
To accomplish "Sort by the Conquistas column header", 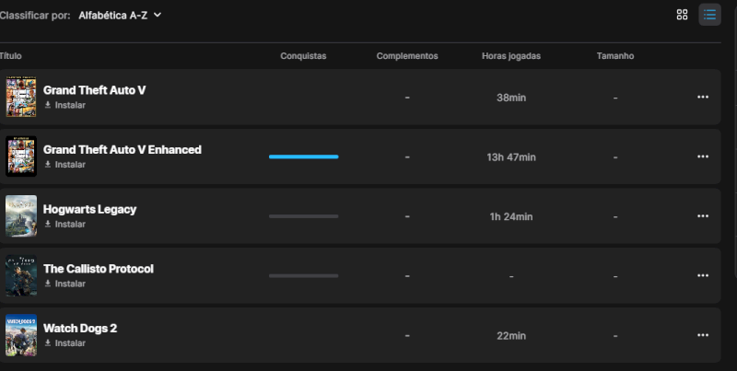I will [x=303, y=56].
